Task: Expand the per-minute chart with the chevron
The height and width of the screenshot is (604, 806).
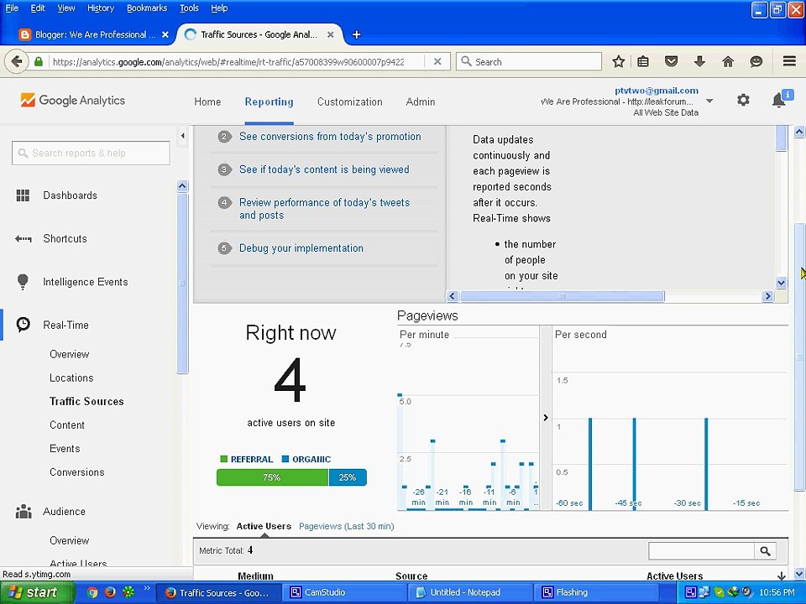Action: 546,418
